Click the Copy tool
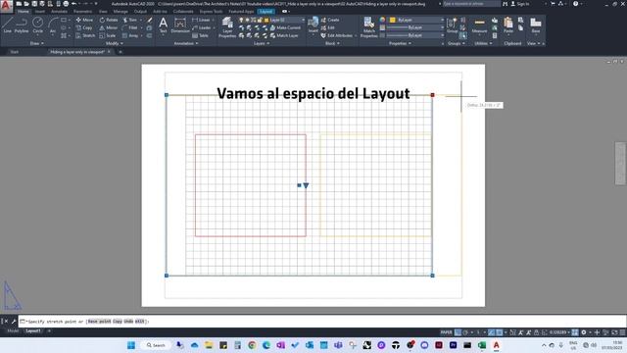 (x=84, y=27)
